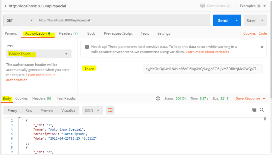The image size is (273, 155).
Task: Open search in response body
Action: (262, 110)
